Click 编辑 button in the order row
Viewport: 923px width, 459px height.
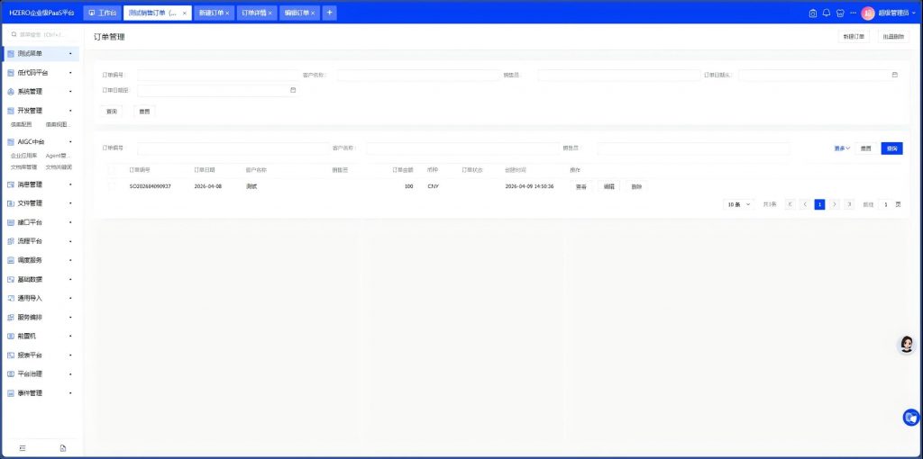coord(608,186)
